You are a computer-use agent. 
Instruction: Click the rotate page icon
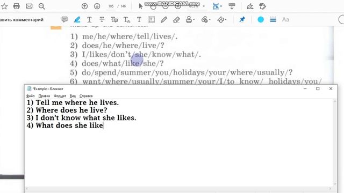coord(262,6)
